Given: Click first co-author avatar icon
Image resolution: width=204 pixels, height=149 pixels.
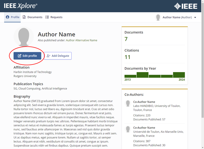Looking at the screenshot, I should coord(128,103).
